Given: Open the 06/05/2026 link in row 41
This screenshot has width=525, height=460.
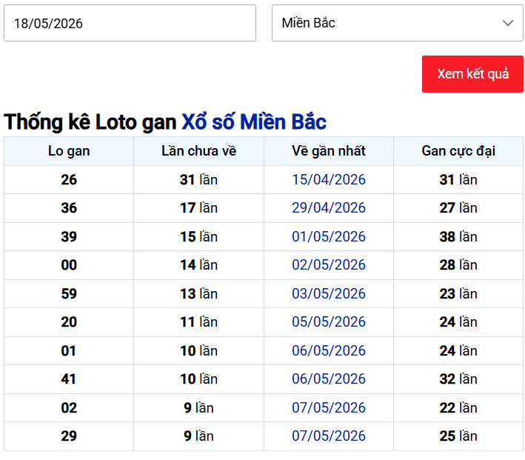Looking at the screenshot, I should pos(329,379).
